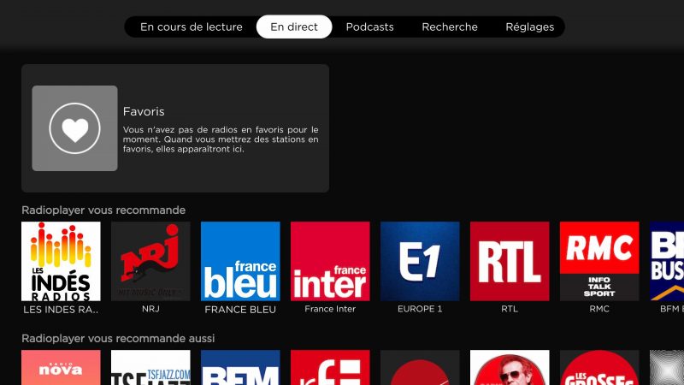The image size is (684, 385).
Task: Click the 'NRJ' label under the logo
Action: (150, 309)
